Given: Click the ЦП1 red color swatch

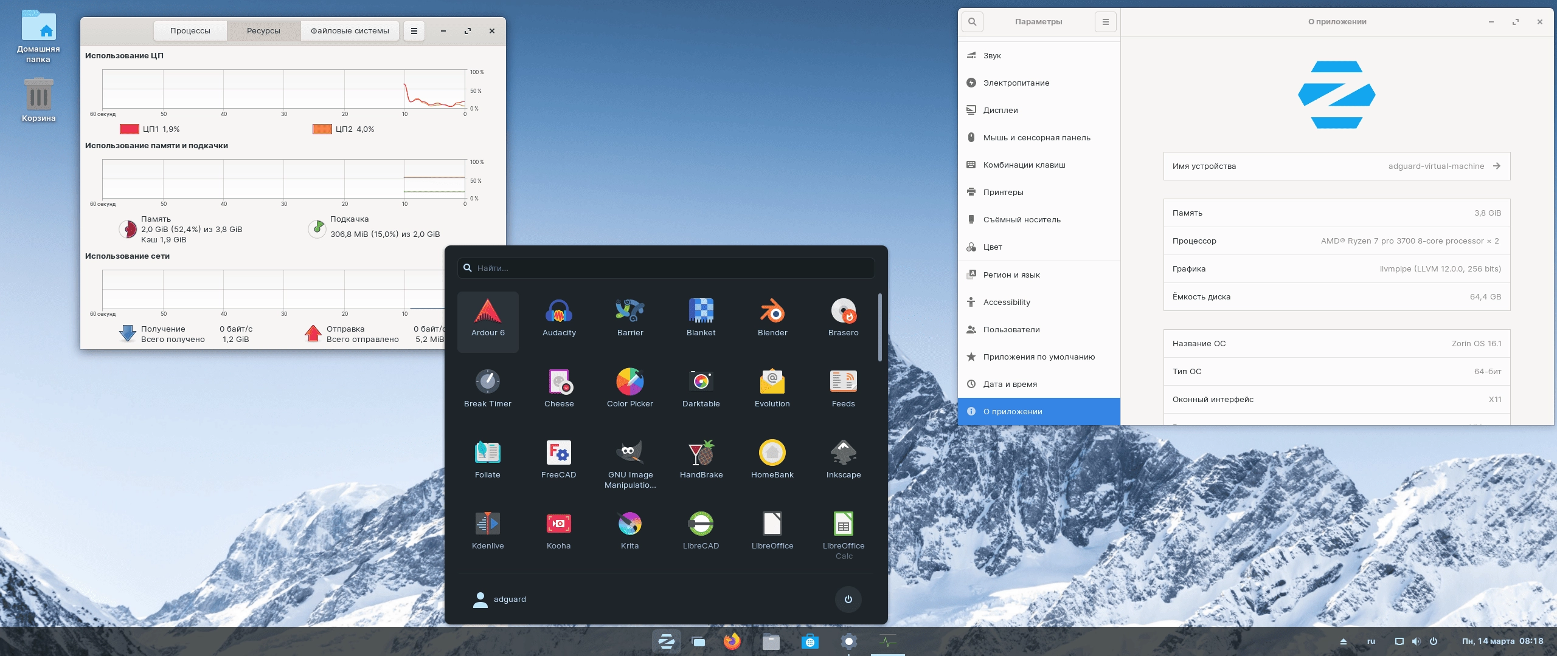Looking at the screenshot, I should click(x=130, y=129).
